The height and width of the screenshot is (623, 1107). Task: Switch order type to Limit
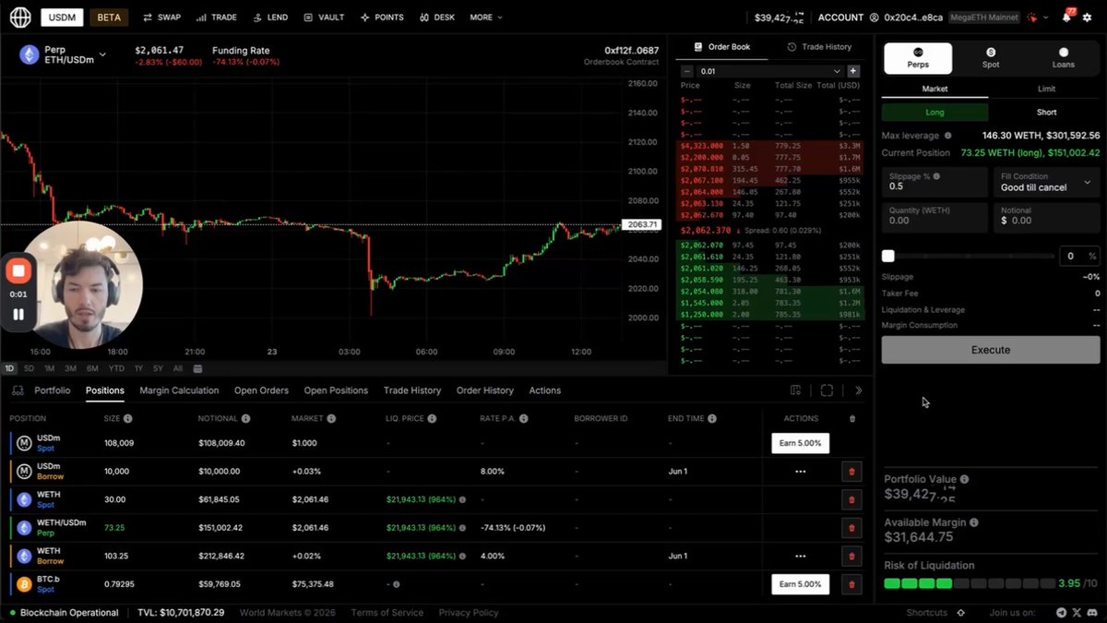[x=1046, y=89]
